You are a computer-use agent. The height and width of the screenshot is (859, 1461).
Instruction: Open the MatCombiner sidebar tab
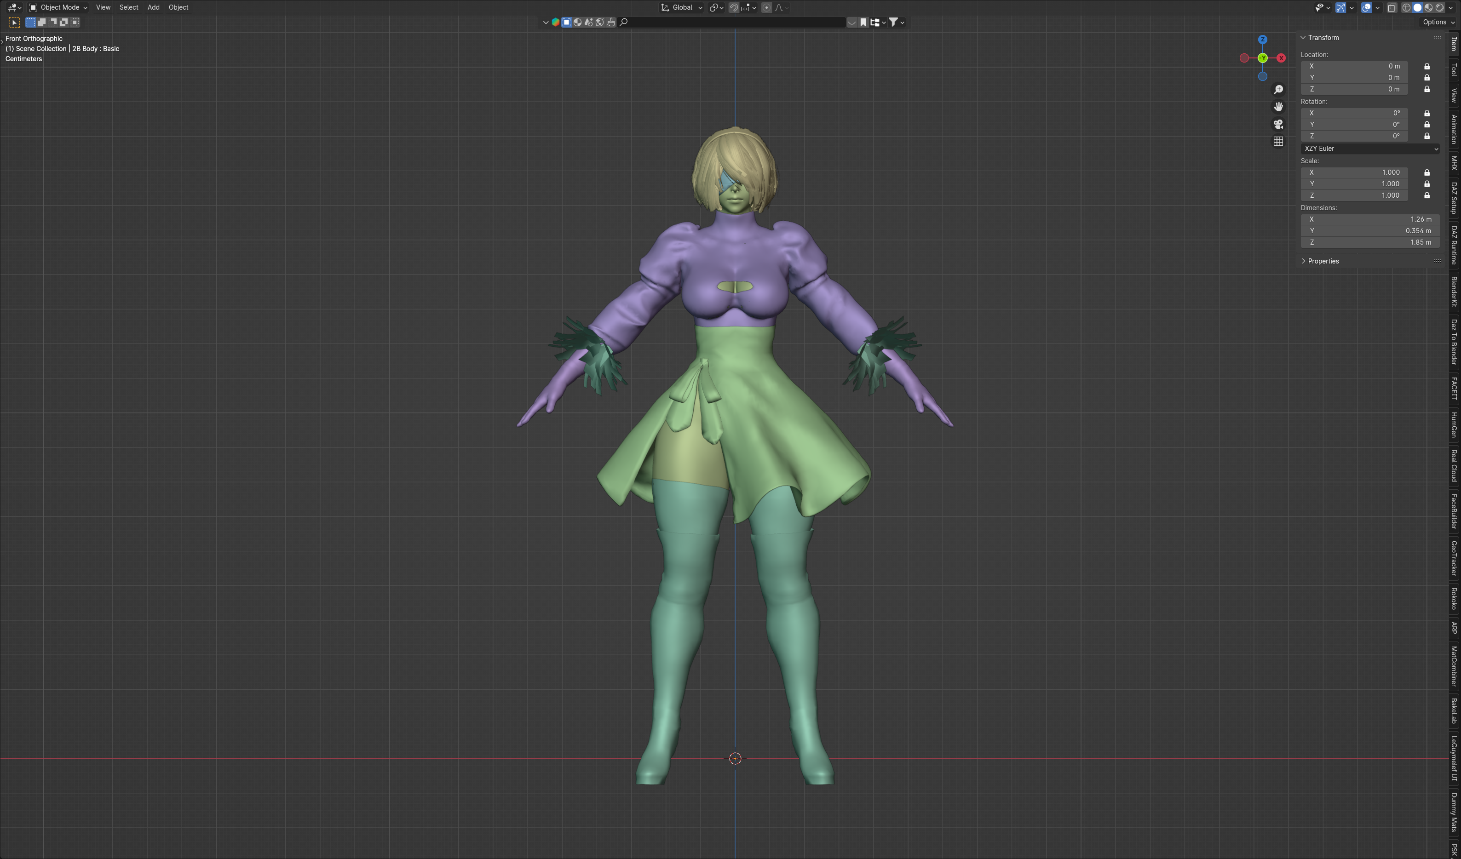point(1454,667)
